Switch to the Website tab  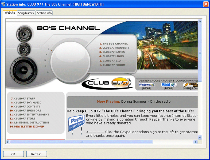pos(10,13)
